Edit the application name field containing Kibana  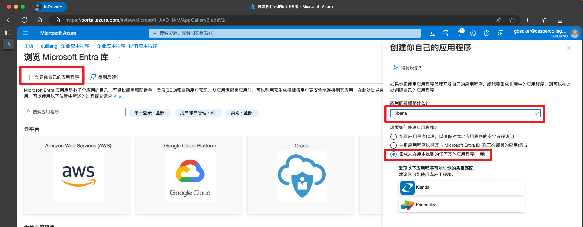click(x=466, y=113)
